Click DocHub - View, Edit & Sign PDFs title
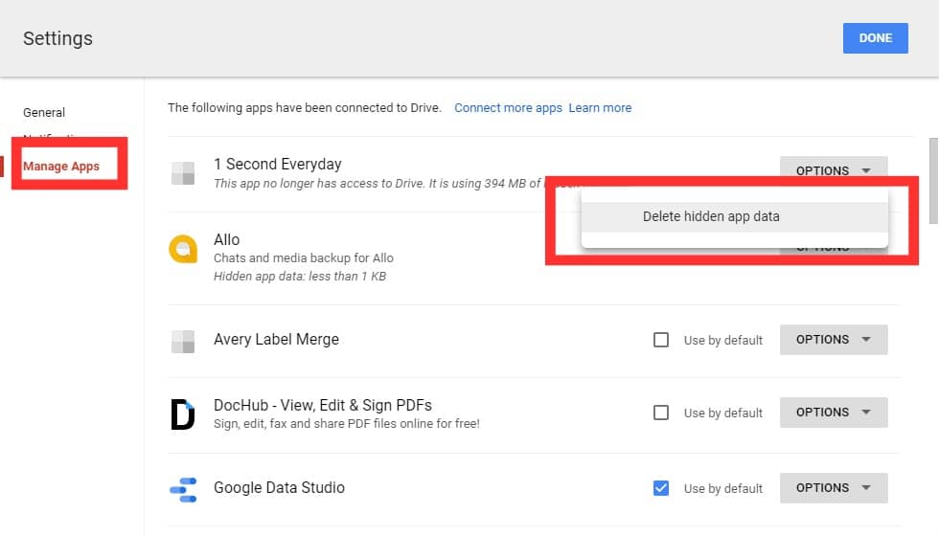The image size is (939, 536). [322, 405]
